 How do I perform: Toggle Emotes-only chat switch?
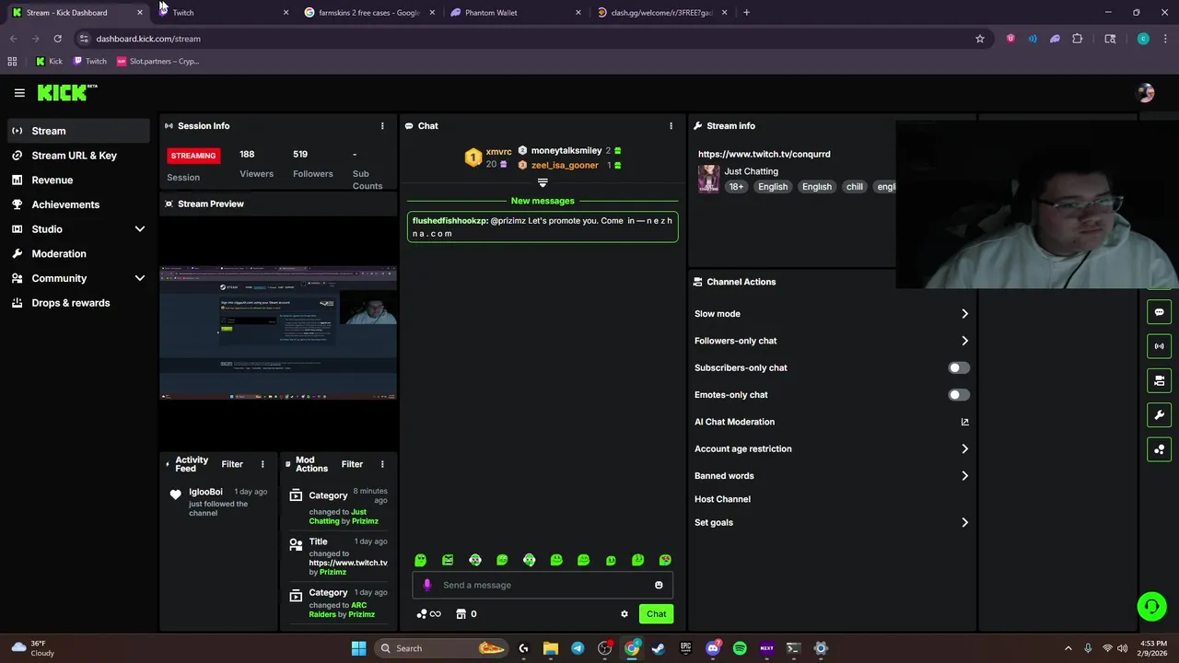pyautogui.click(x=959, y=395)
